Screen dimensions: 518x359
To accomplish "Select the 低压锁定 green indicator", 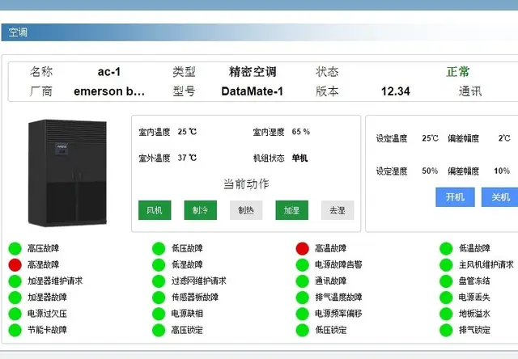I will [302, 330].
